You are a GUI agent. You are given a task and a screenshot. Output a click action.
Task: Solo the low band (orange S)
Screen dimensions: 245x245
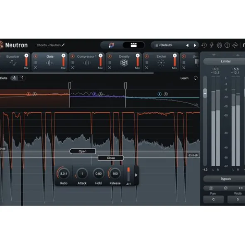coord(34,94)
